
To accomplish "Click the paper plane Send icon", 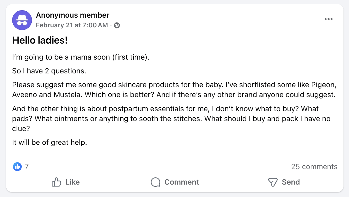I will [272, 182].
